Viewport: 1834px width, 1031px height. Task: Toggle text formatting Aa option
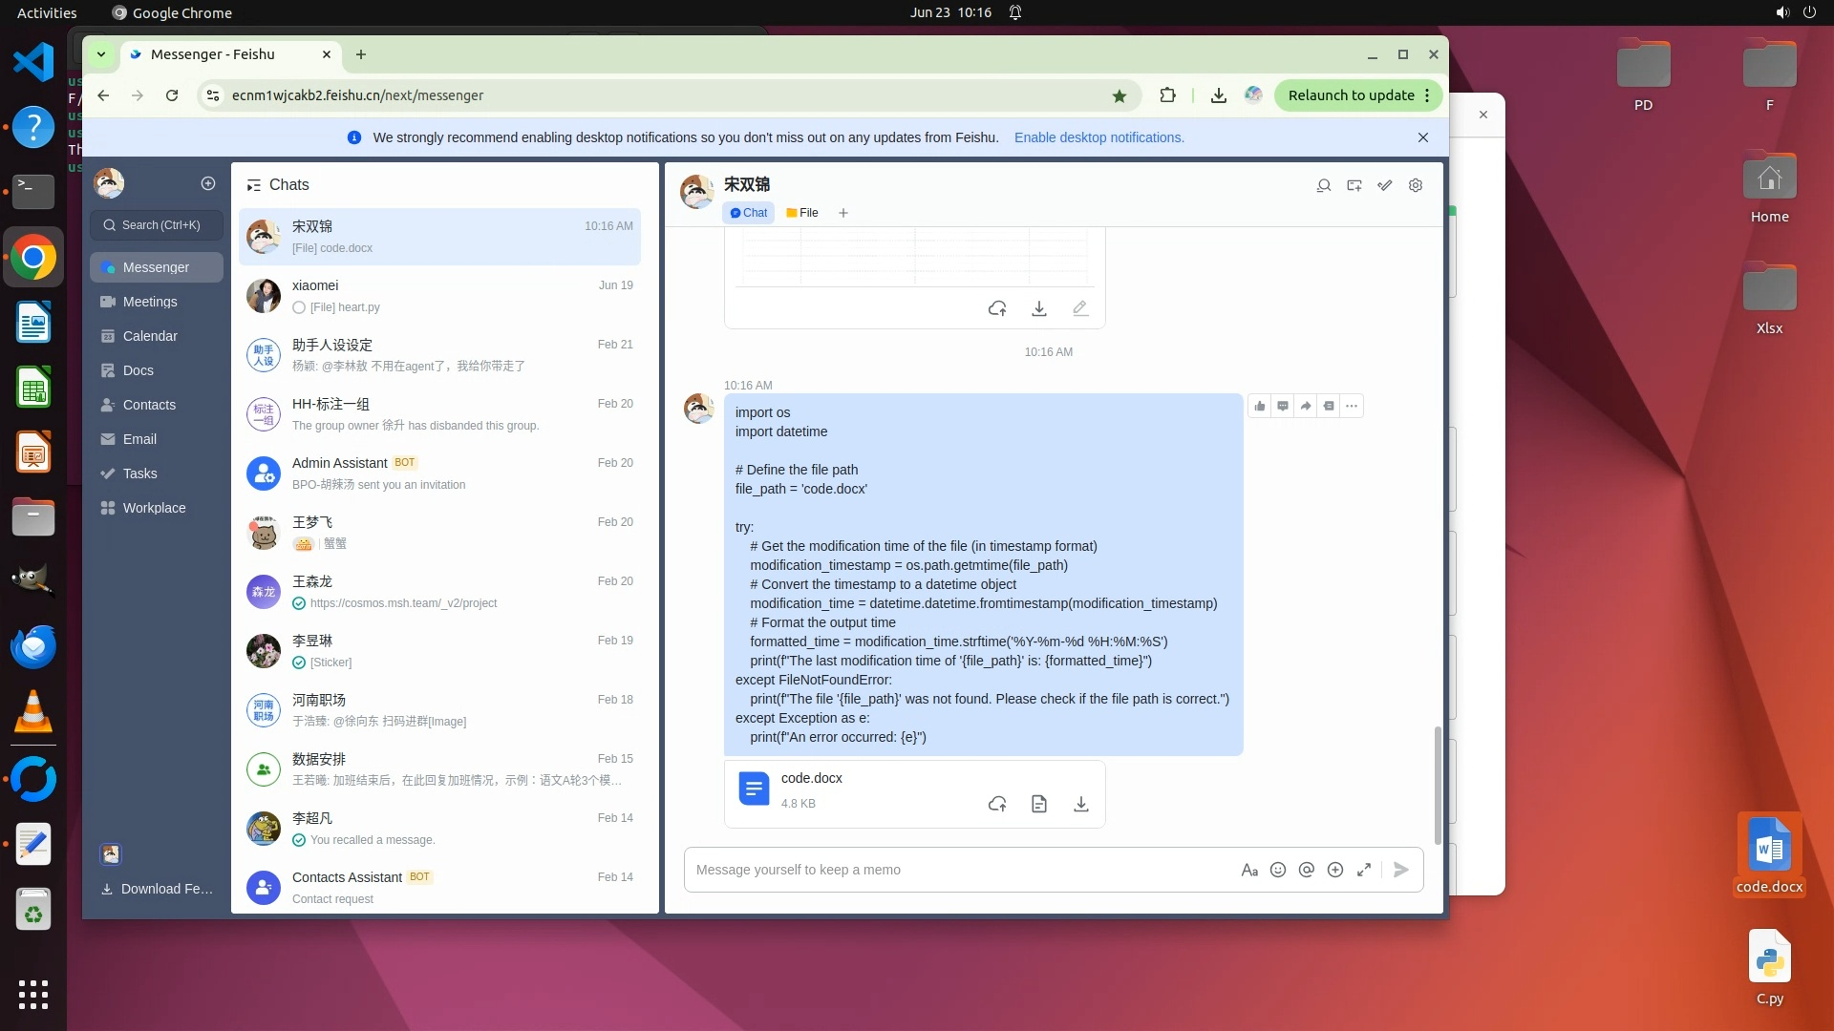tap(1249, 870)
